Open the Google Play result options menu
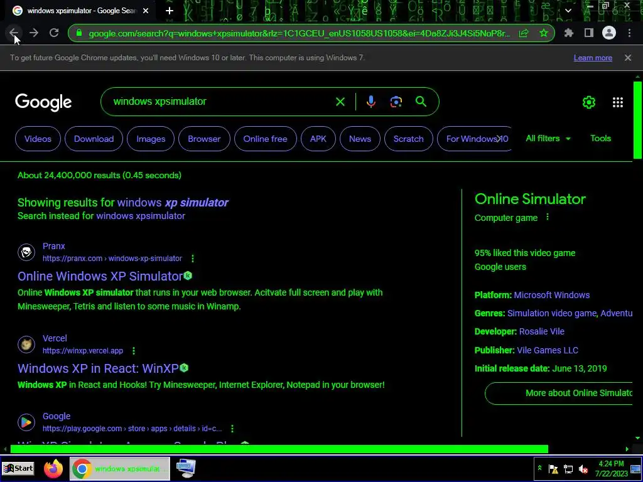 [x=232, y=429]
